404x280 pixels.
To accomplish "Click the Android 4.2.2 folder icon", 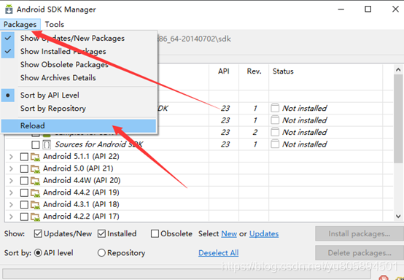I will point(36,217).
